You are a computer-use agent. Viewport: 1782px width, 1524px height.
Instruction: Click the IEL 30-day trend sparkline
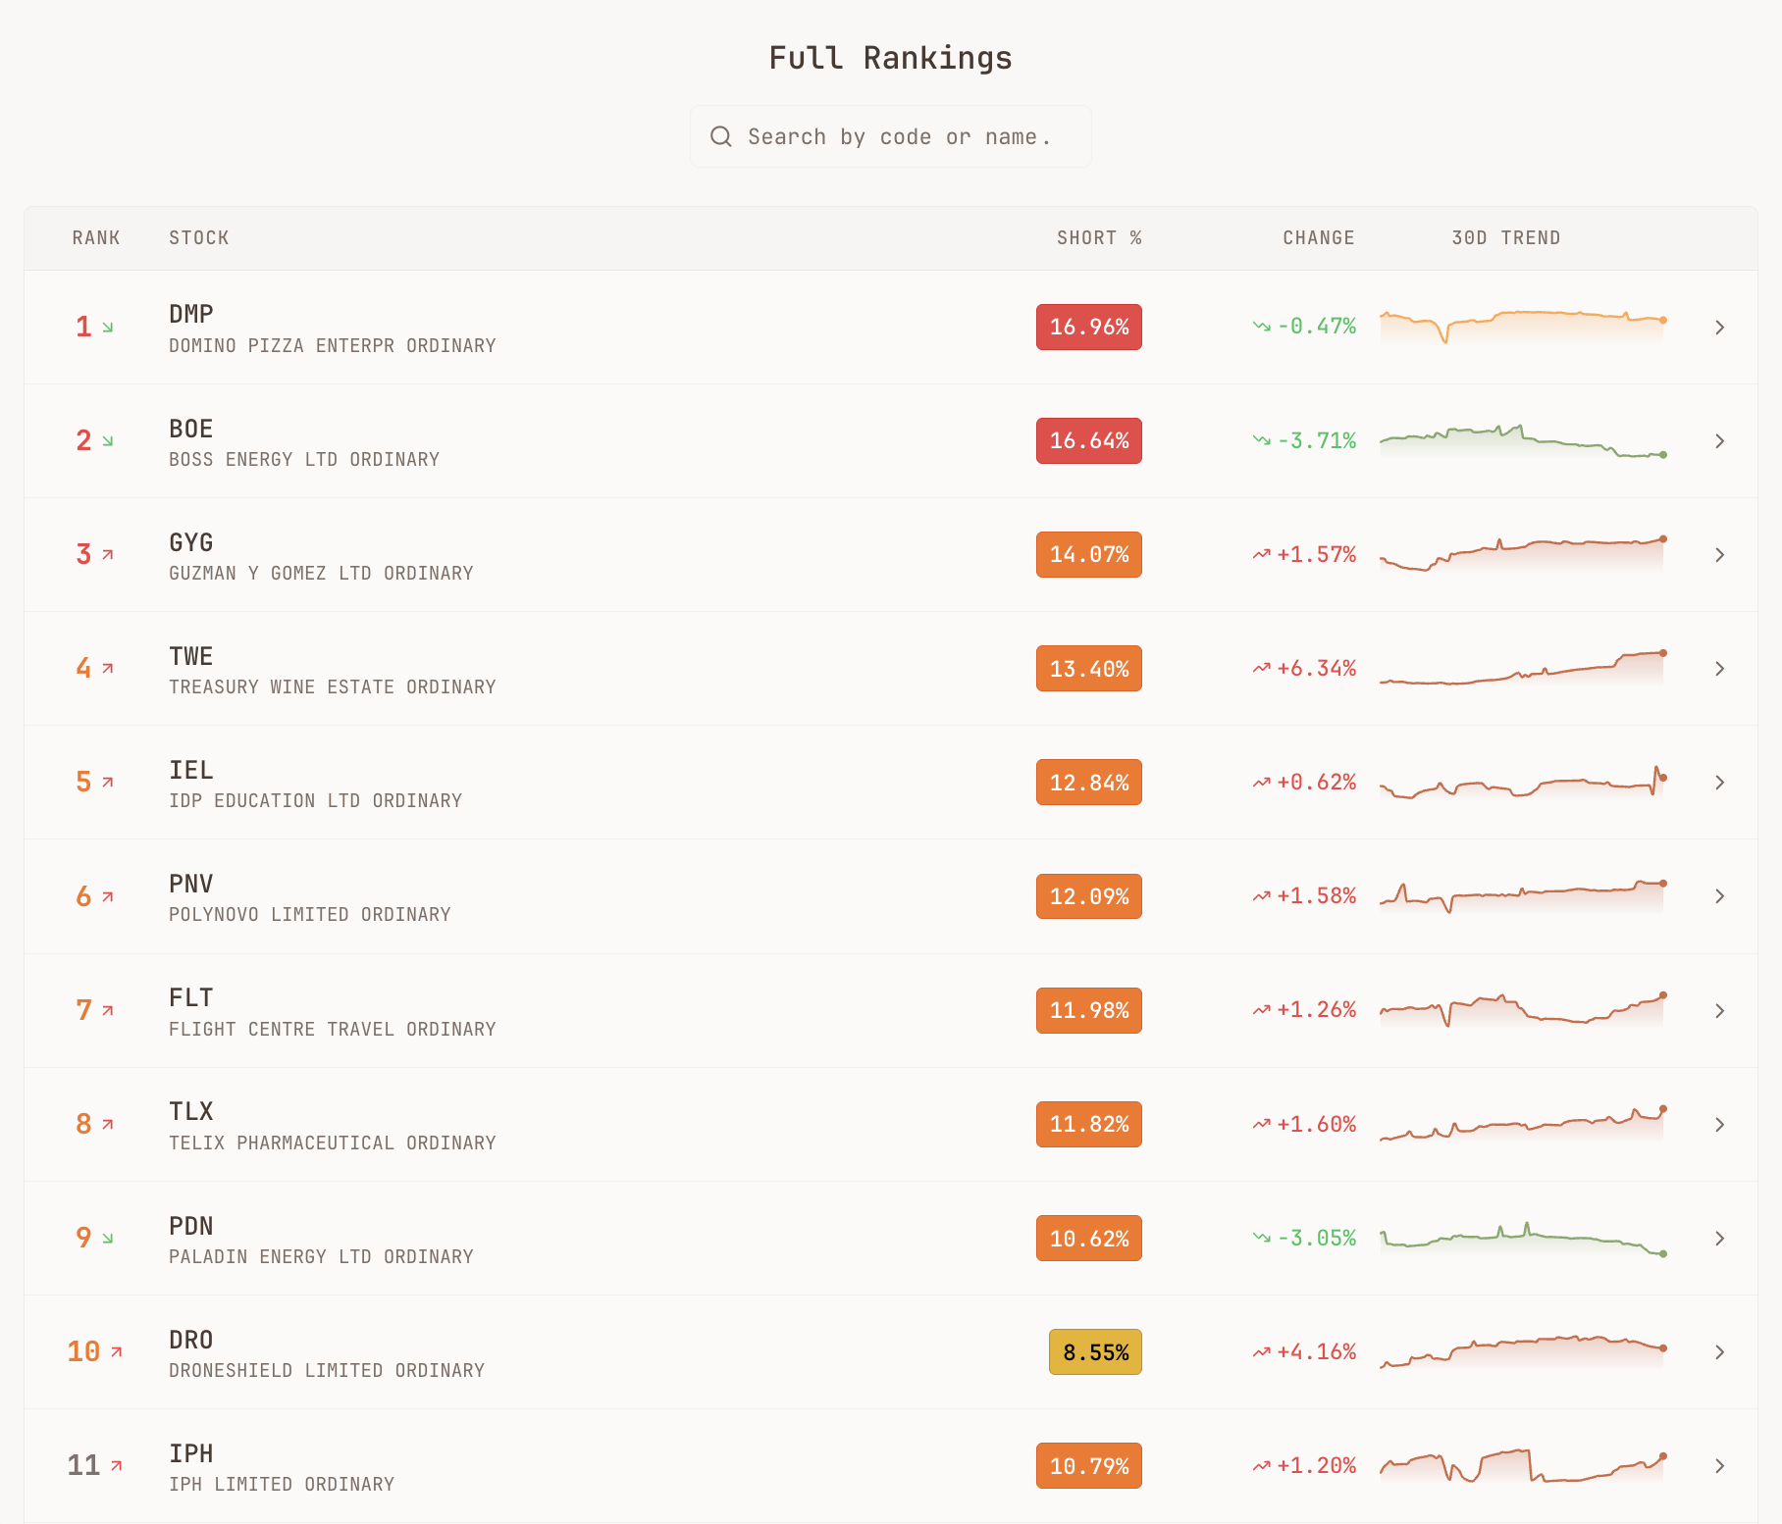point(1522,783)
